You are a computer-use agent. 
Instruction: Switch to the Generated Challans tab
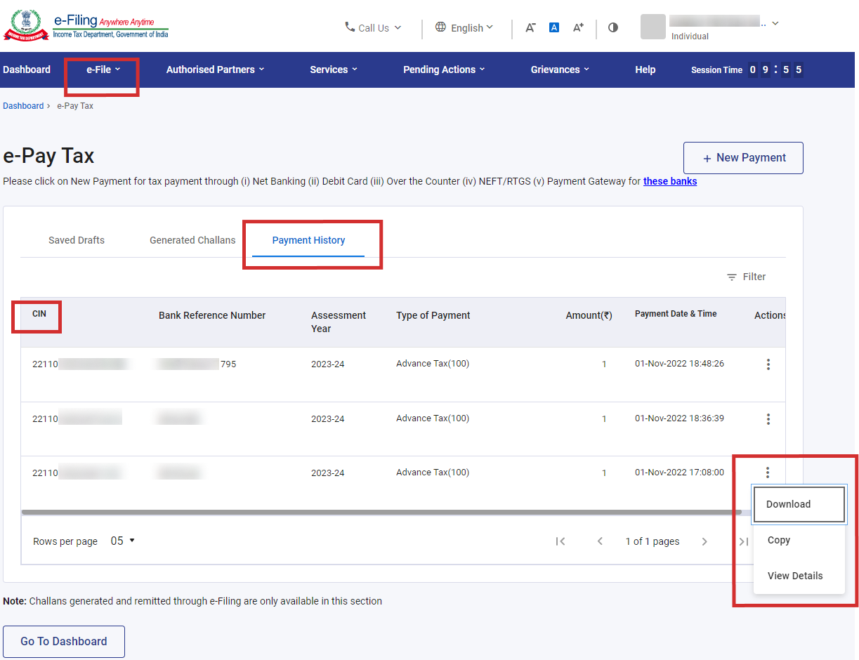[192, 240]
